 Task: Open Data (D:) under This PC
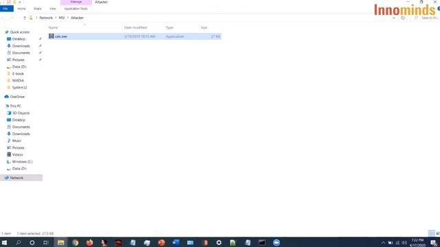(x=19, y=169)
